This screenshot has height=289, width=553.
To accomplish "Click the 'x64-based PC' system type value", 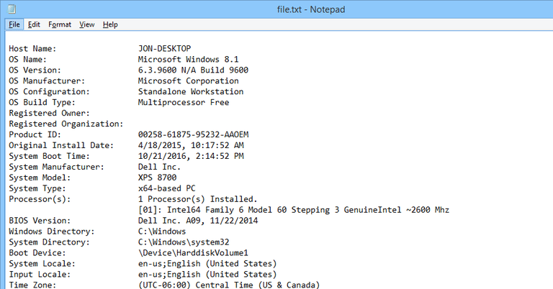I will [x=166, y=188].
